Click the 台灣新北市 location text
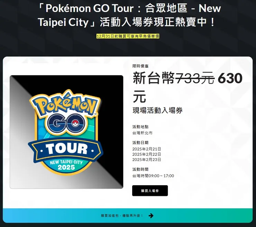256x227 pixels. click(143, 133)
